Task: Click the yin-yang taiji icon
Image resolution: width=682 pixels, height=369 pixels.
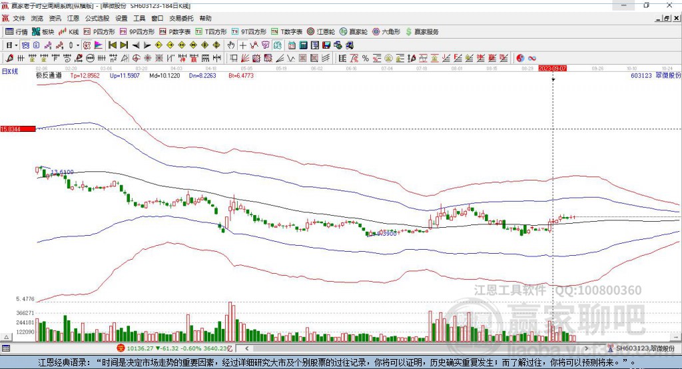Action: [x=520, y=45]
